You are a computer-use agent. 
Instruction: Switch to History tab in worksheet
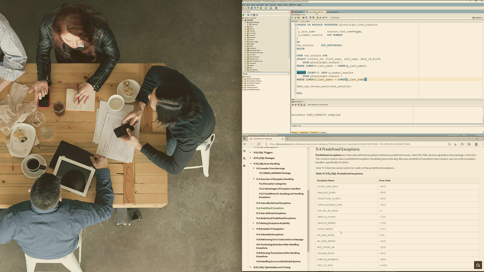pos(304,15)
